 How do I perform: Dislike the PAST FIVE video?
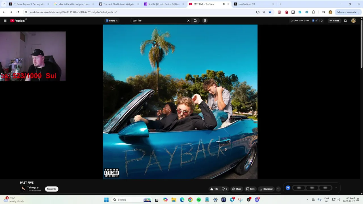(x=224, y=189)
